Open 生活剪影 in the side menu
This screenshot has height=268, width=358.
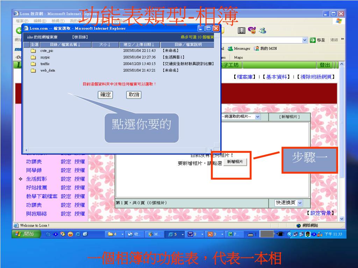[36, 179]
